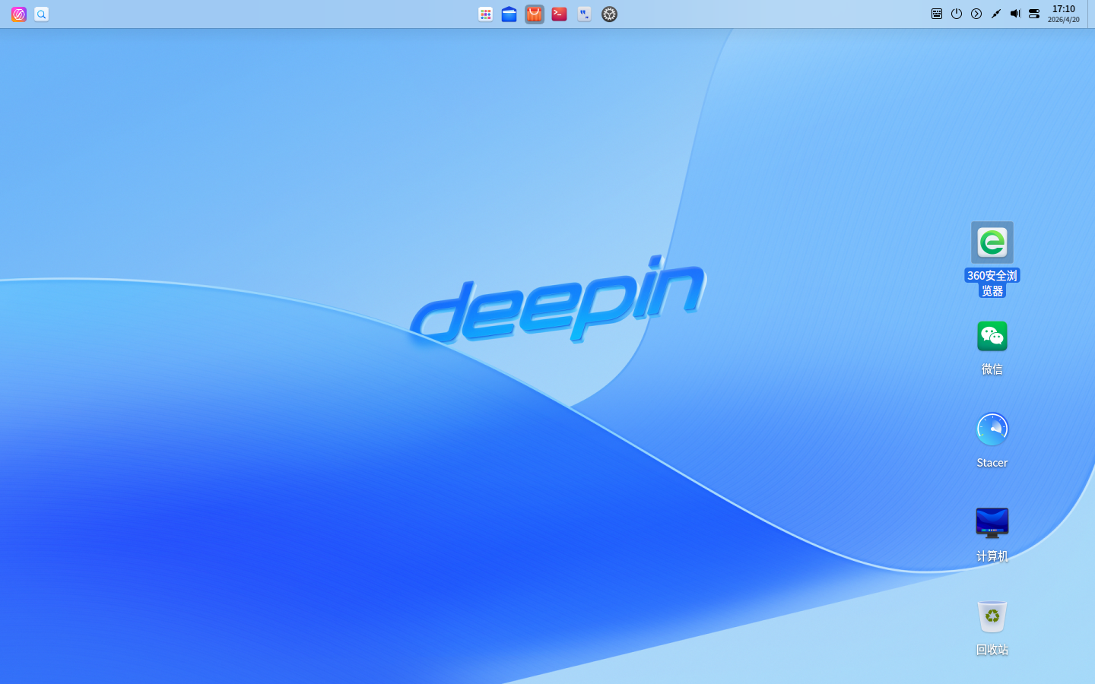Select the Stacer desktop icon
The height and width of the screenshot is (684, 1095).
(992, 429)
